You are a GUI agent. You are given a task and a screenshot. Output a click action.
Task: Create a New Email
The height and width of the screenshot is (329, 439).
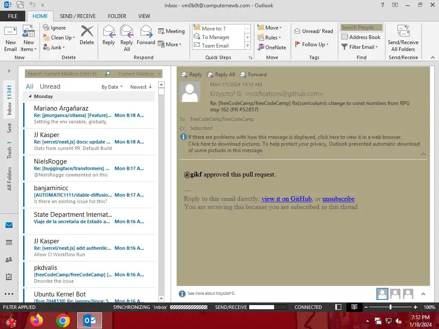[x=10, y=39]
